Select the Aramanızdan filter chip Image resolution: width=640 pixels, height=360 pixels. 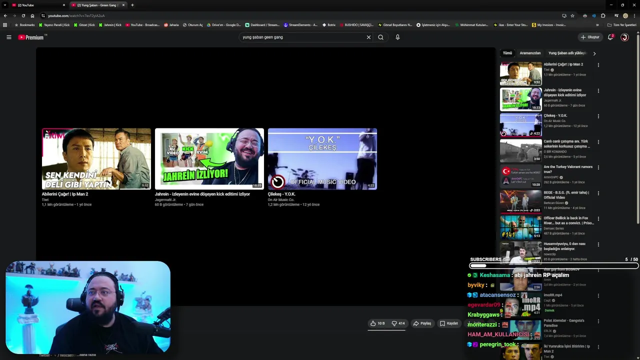tap(530, 53)
